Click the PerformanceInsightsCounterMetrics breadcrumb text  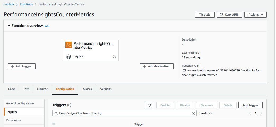(x=61, y=4)
